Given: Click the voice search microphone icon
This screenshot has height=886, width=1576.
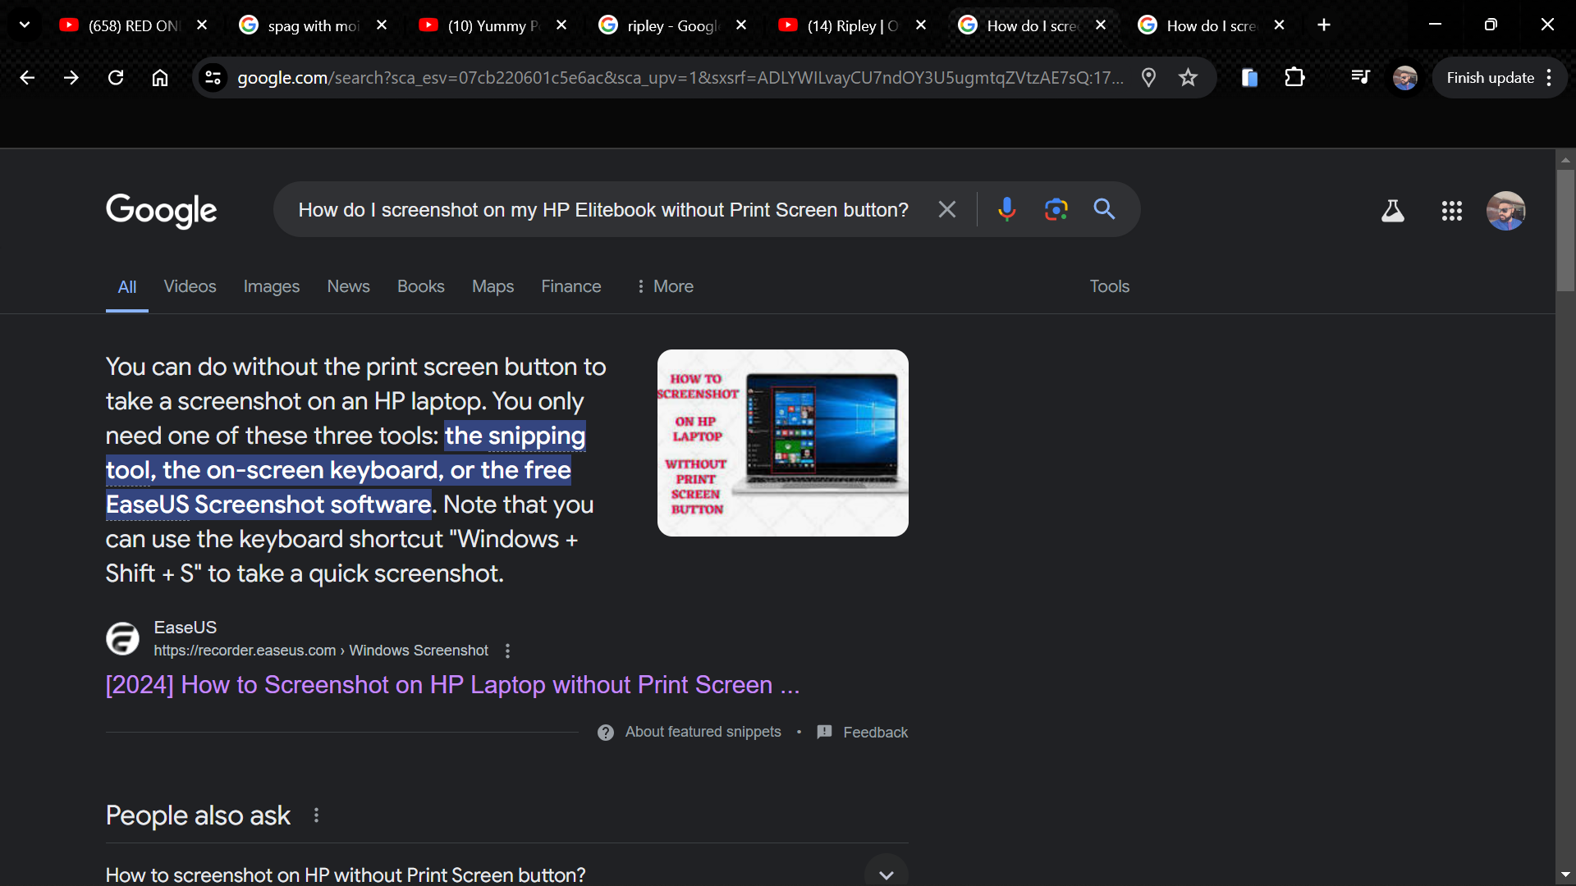Looking at the screenshot, I should click(x=1006, y=210).
